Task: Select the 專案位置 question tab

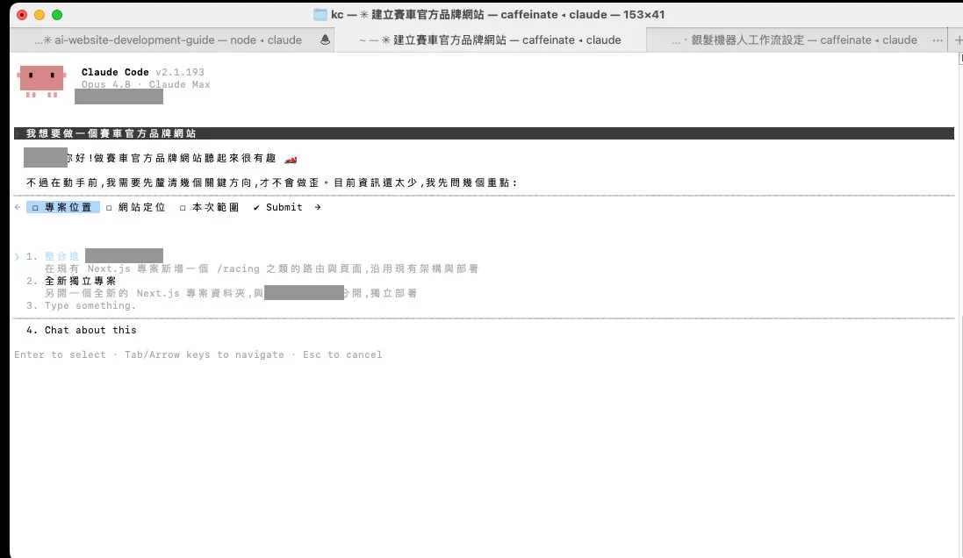Action: (x=62, y=207)
